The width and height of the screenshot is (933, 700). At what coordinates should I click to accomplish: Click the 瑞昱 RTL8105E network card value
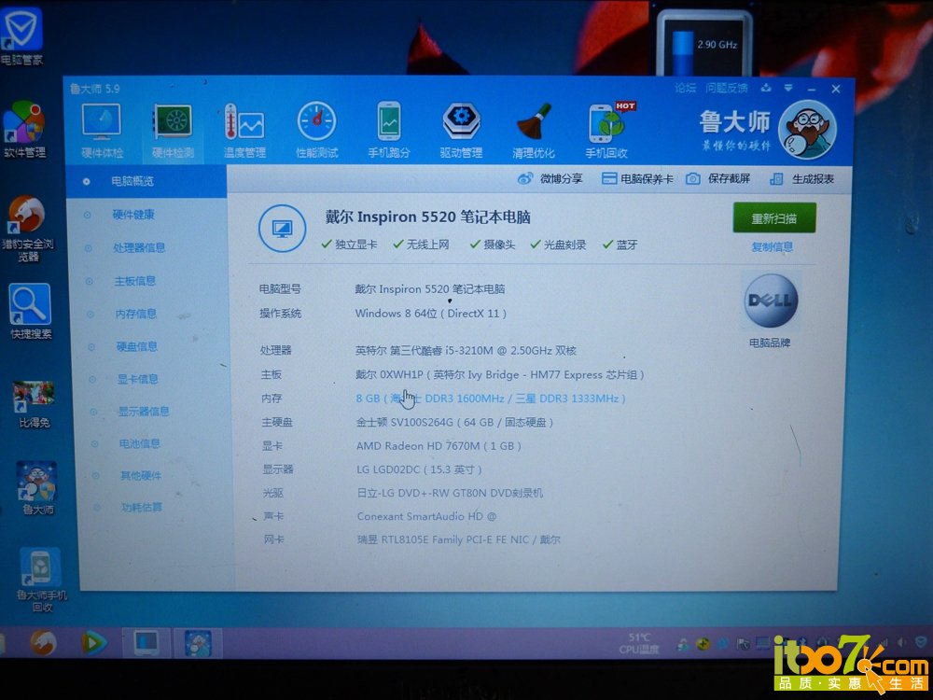[x=459, y=539]
